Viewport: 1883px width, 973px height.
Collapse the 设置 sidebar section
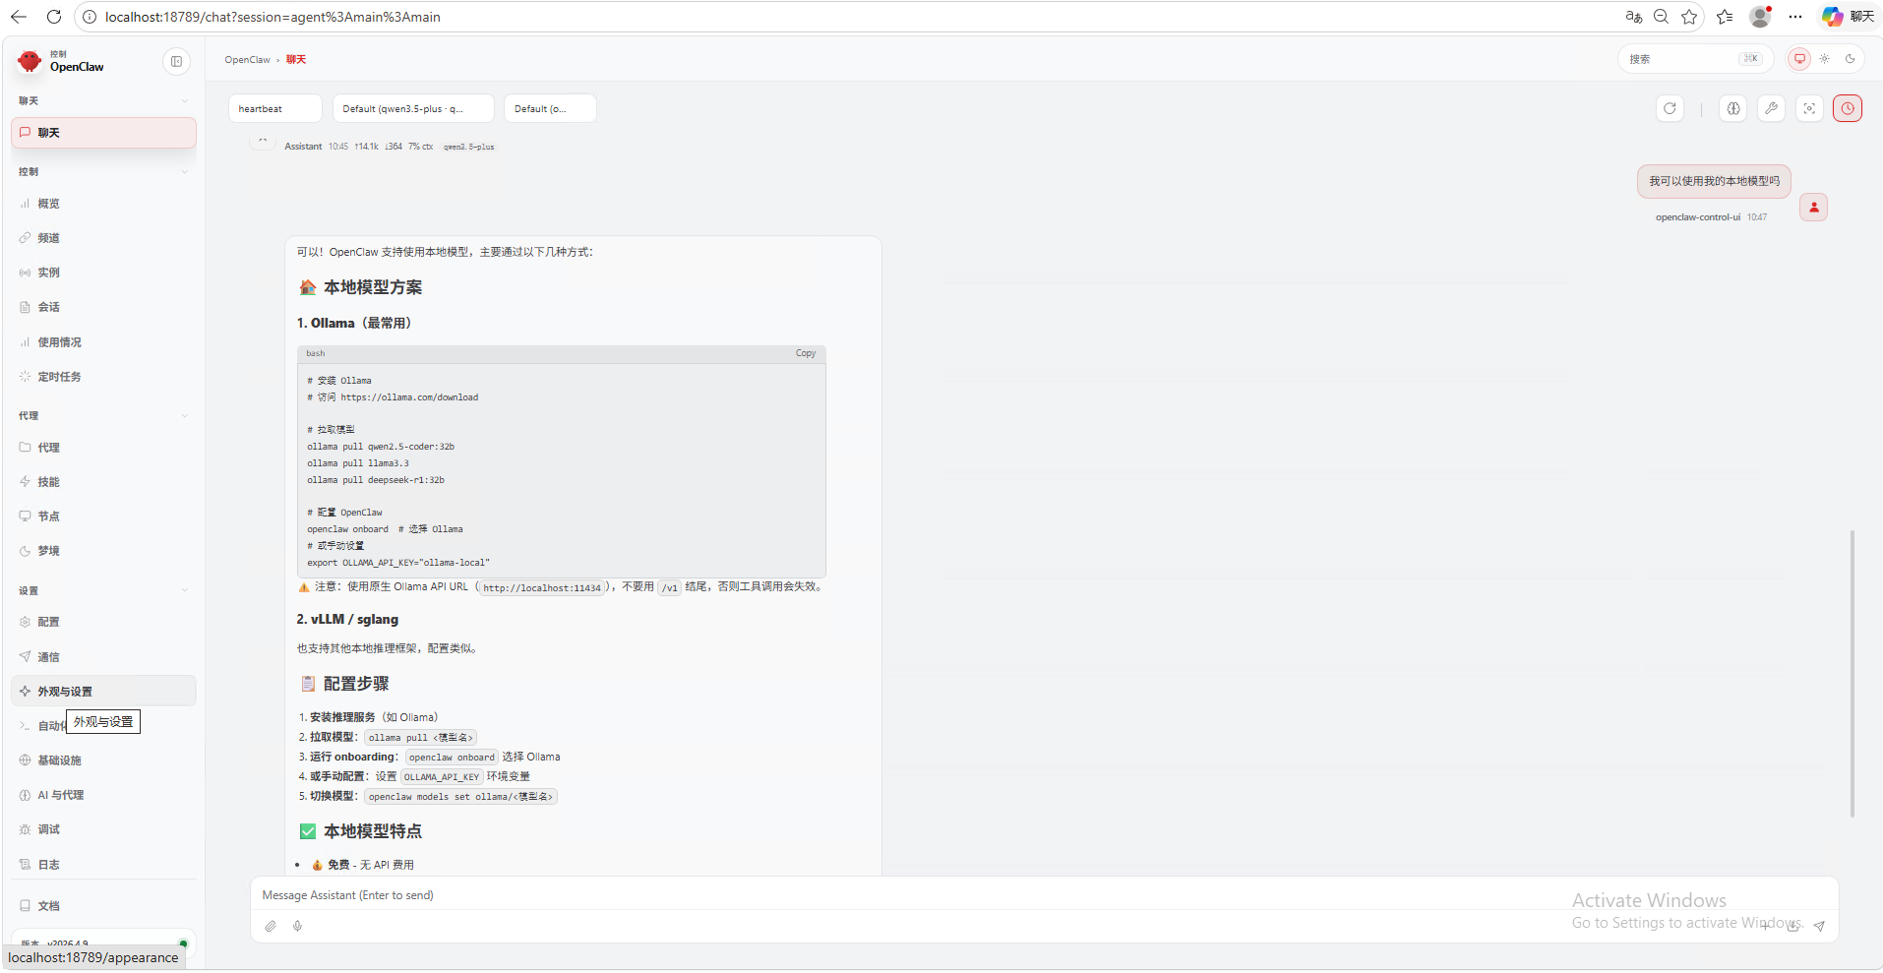(103, 590)
